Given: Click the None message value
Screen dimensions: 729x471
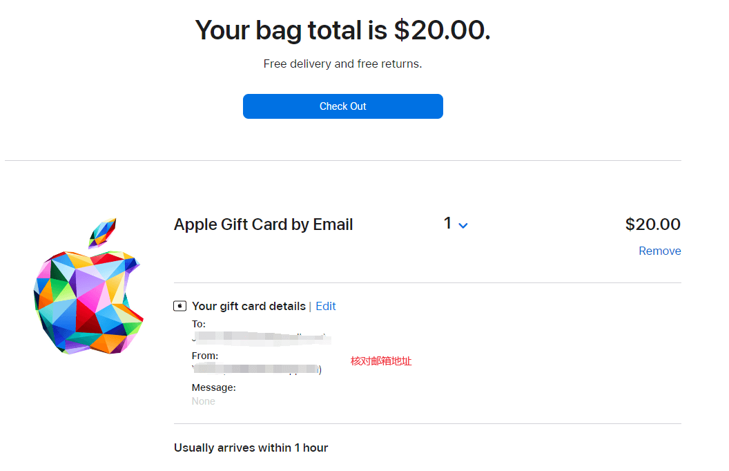Looking at the screenshot, I should click(203, 401).
